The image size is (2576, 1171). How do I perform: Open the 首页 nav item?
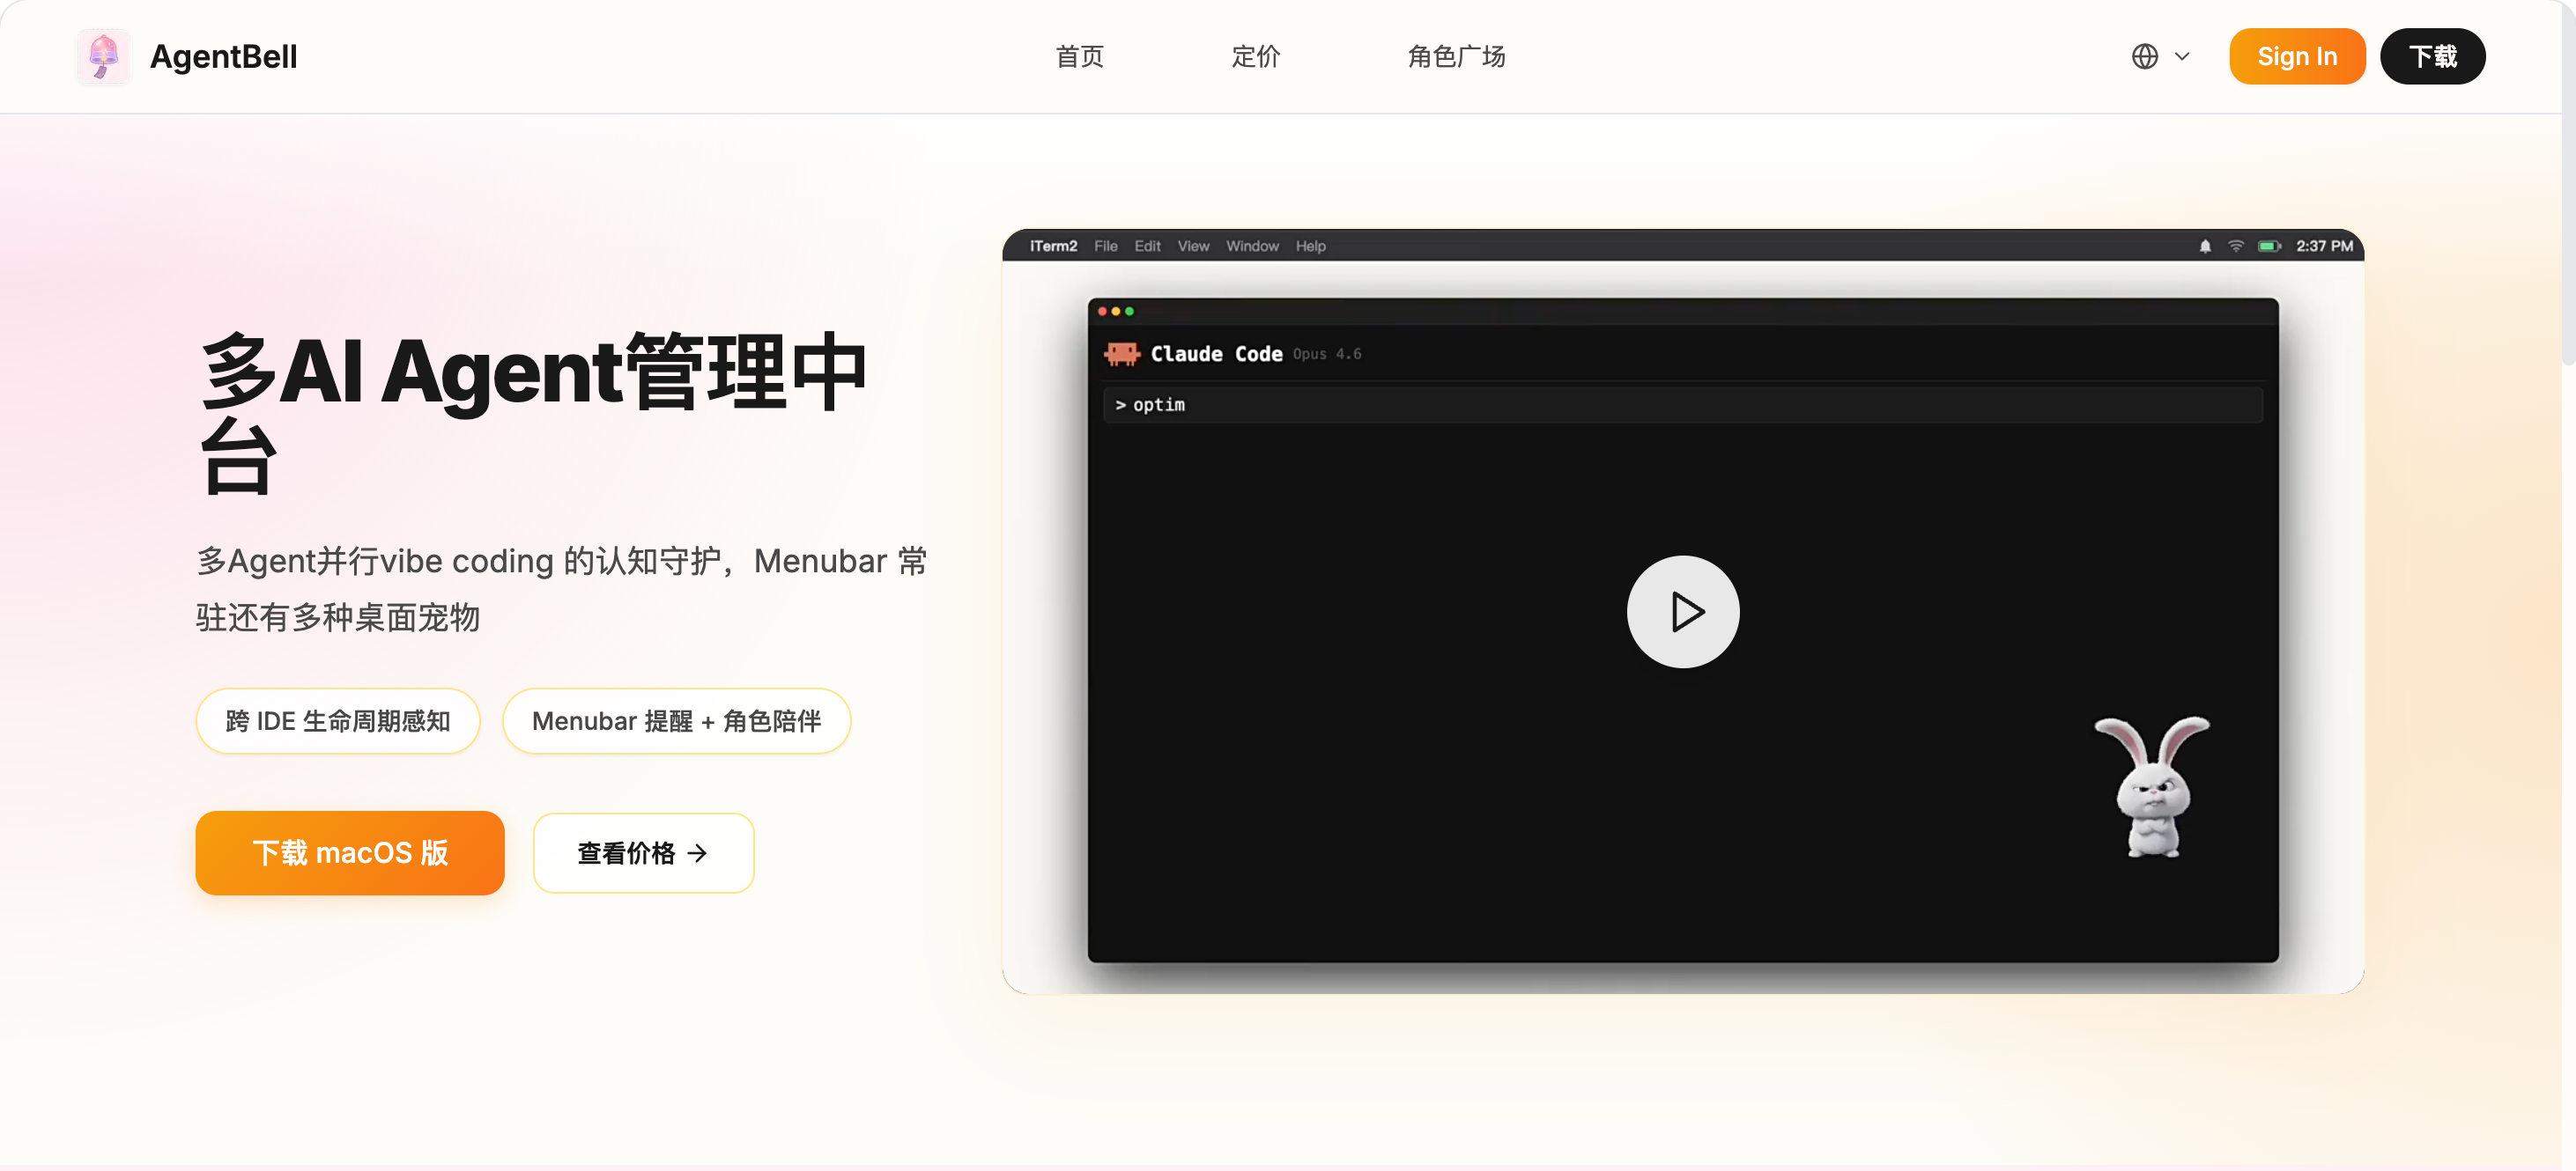pyautogui.click(x=1079, y=57)
